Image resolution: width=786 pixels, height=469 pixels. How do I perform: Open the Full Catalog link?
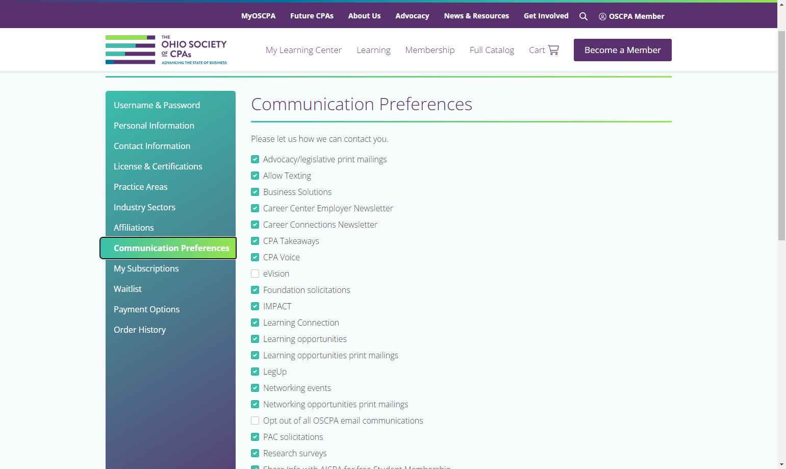point(492,50)
